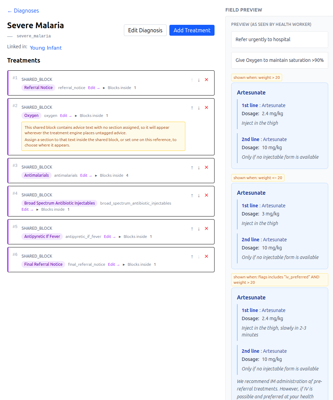The width and height of the screenshot is (333, 400).
Task: Delete the Final Referral Notice block
Action: point(206,256)
